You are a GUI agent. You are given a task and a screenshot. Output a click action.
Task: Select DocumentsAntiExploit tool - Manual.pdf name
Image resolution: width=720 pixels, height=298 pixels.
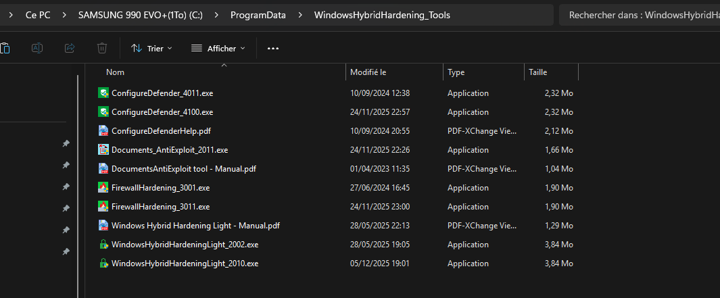[184, 168]
